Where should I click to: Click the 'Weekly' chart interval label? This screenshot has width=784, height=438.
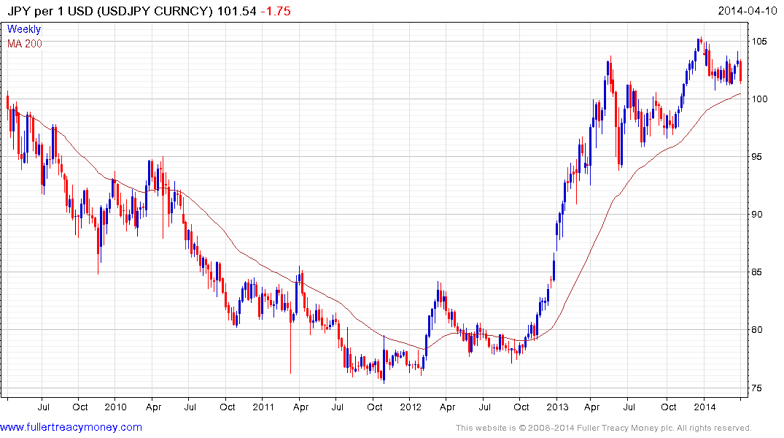coord(24,29)
